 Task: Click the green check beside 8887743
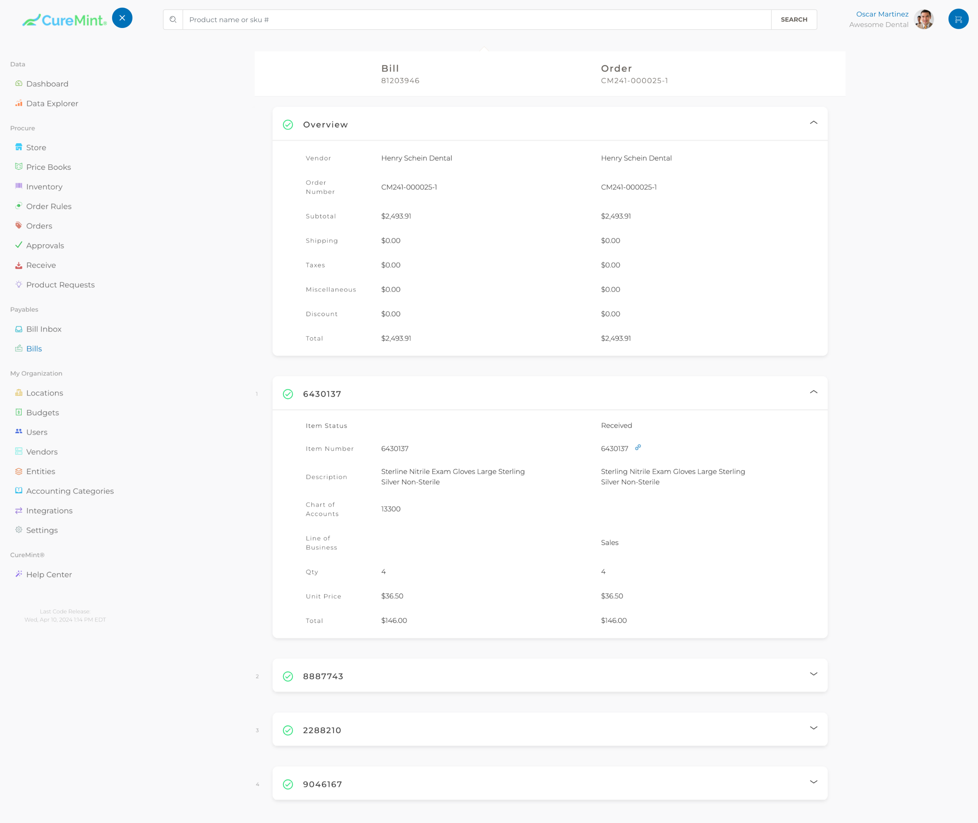(x=288, y=676)
